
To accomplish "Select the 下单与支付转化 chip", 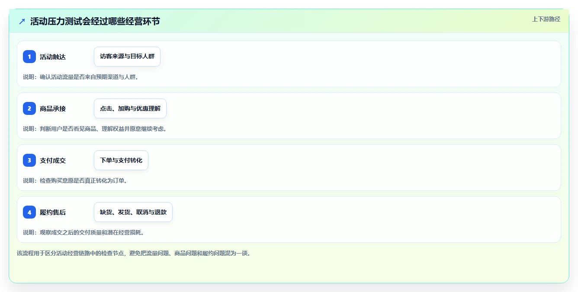I will pos(121,160).
